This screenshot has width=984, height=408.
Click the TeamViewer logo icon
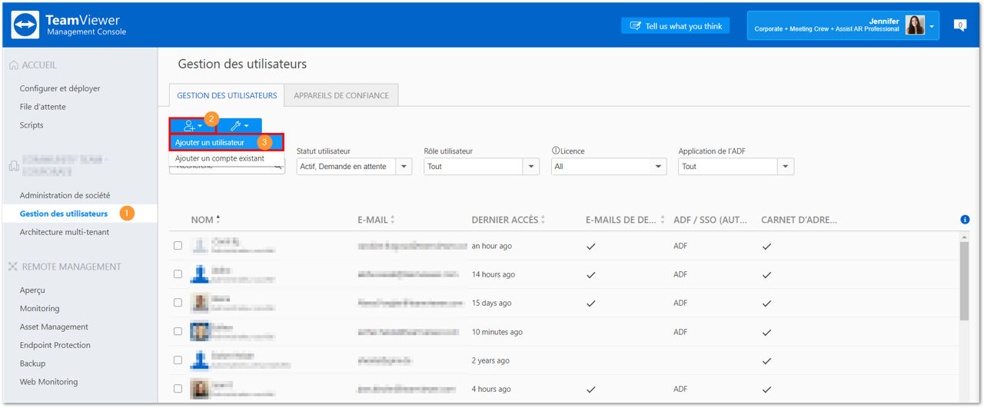[x=25, y=25]
